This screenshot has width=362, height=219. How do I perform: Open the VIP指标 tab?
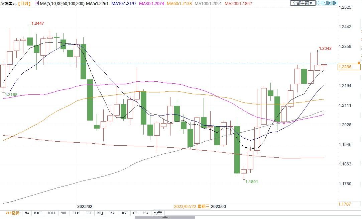coord(12,213)
